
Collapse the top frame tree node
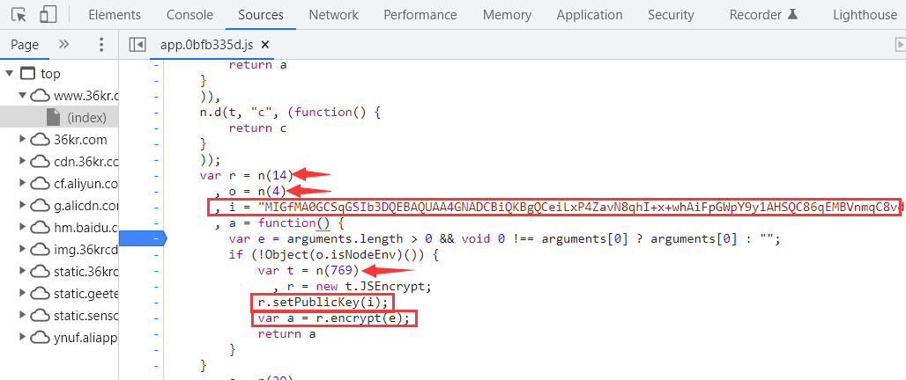(10, 74)
